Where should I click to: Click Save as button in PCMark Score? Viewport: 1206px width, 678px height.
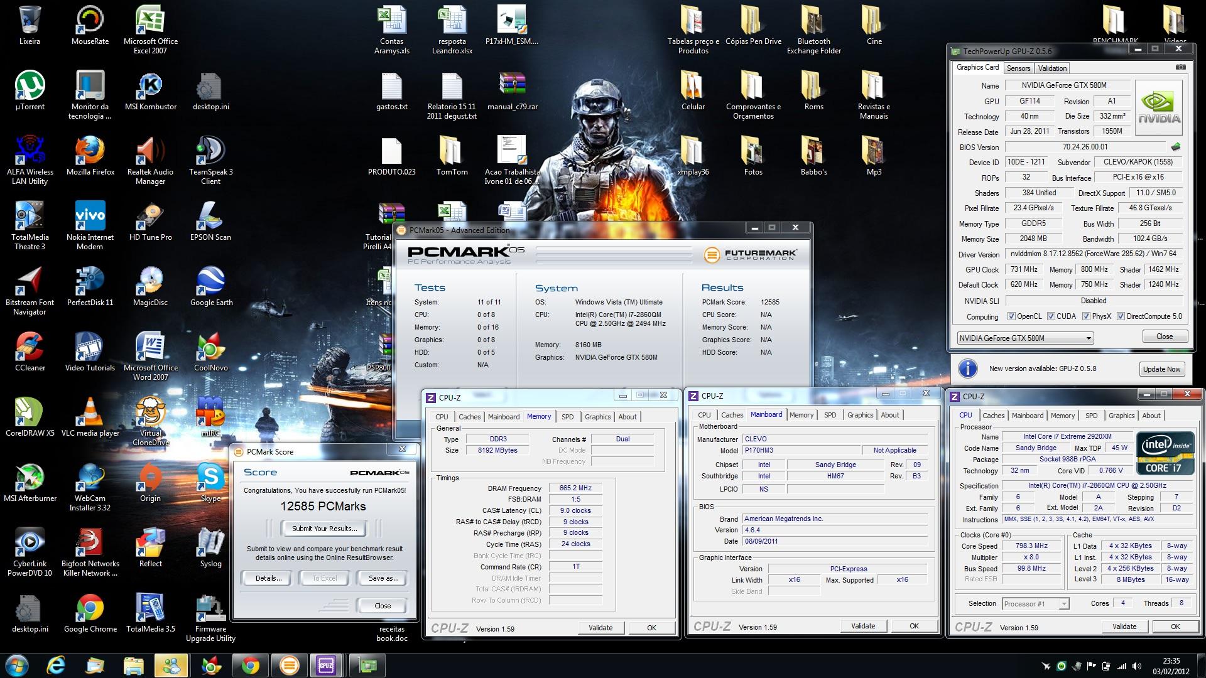coord(383,578)
